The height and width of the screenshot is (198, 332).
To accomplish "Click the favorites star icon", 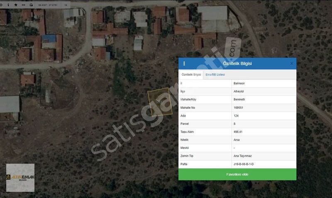I will pyautogui.click(x=16, y=5).
